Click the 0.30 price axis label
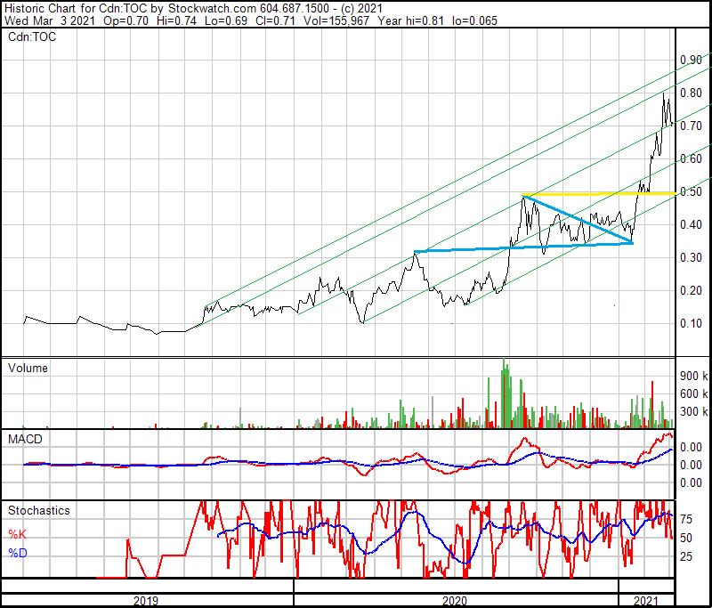Image resolution: width=712 pixels, height=608 pixels. pos(691,257)
